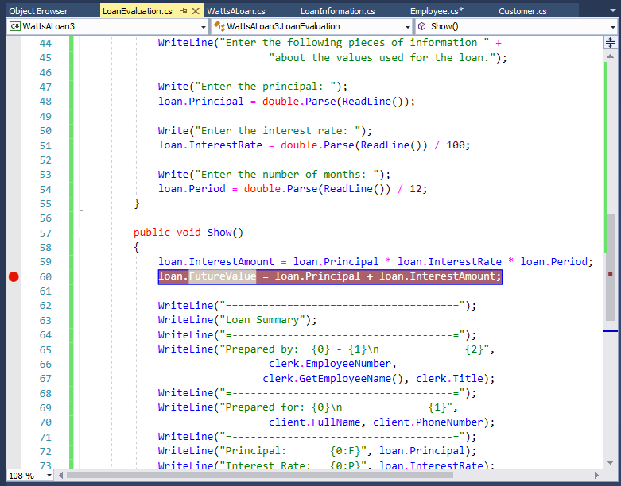Click the breakpoint marker in scrollbar

pos(611,274)
